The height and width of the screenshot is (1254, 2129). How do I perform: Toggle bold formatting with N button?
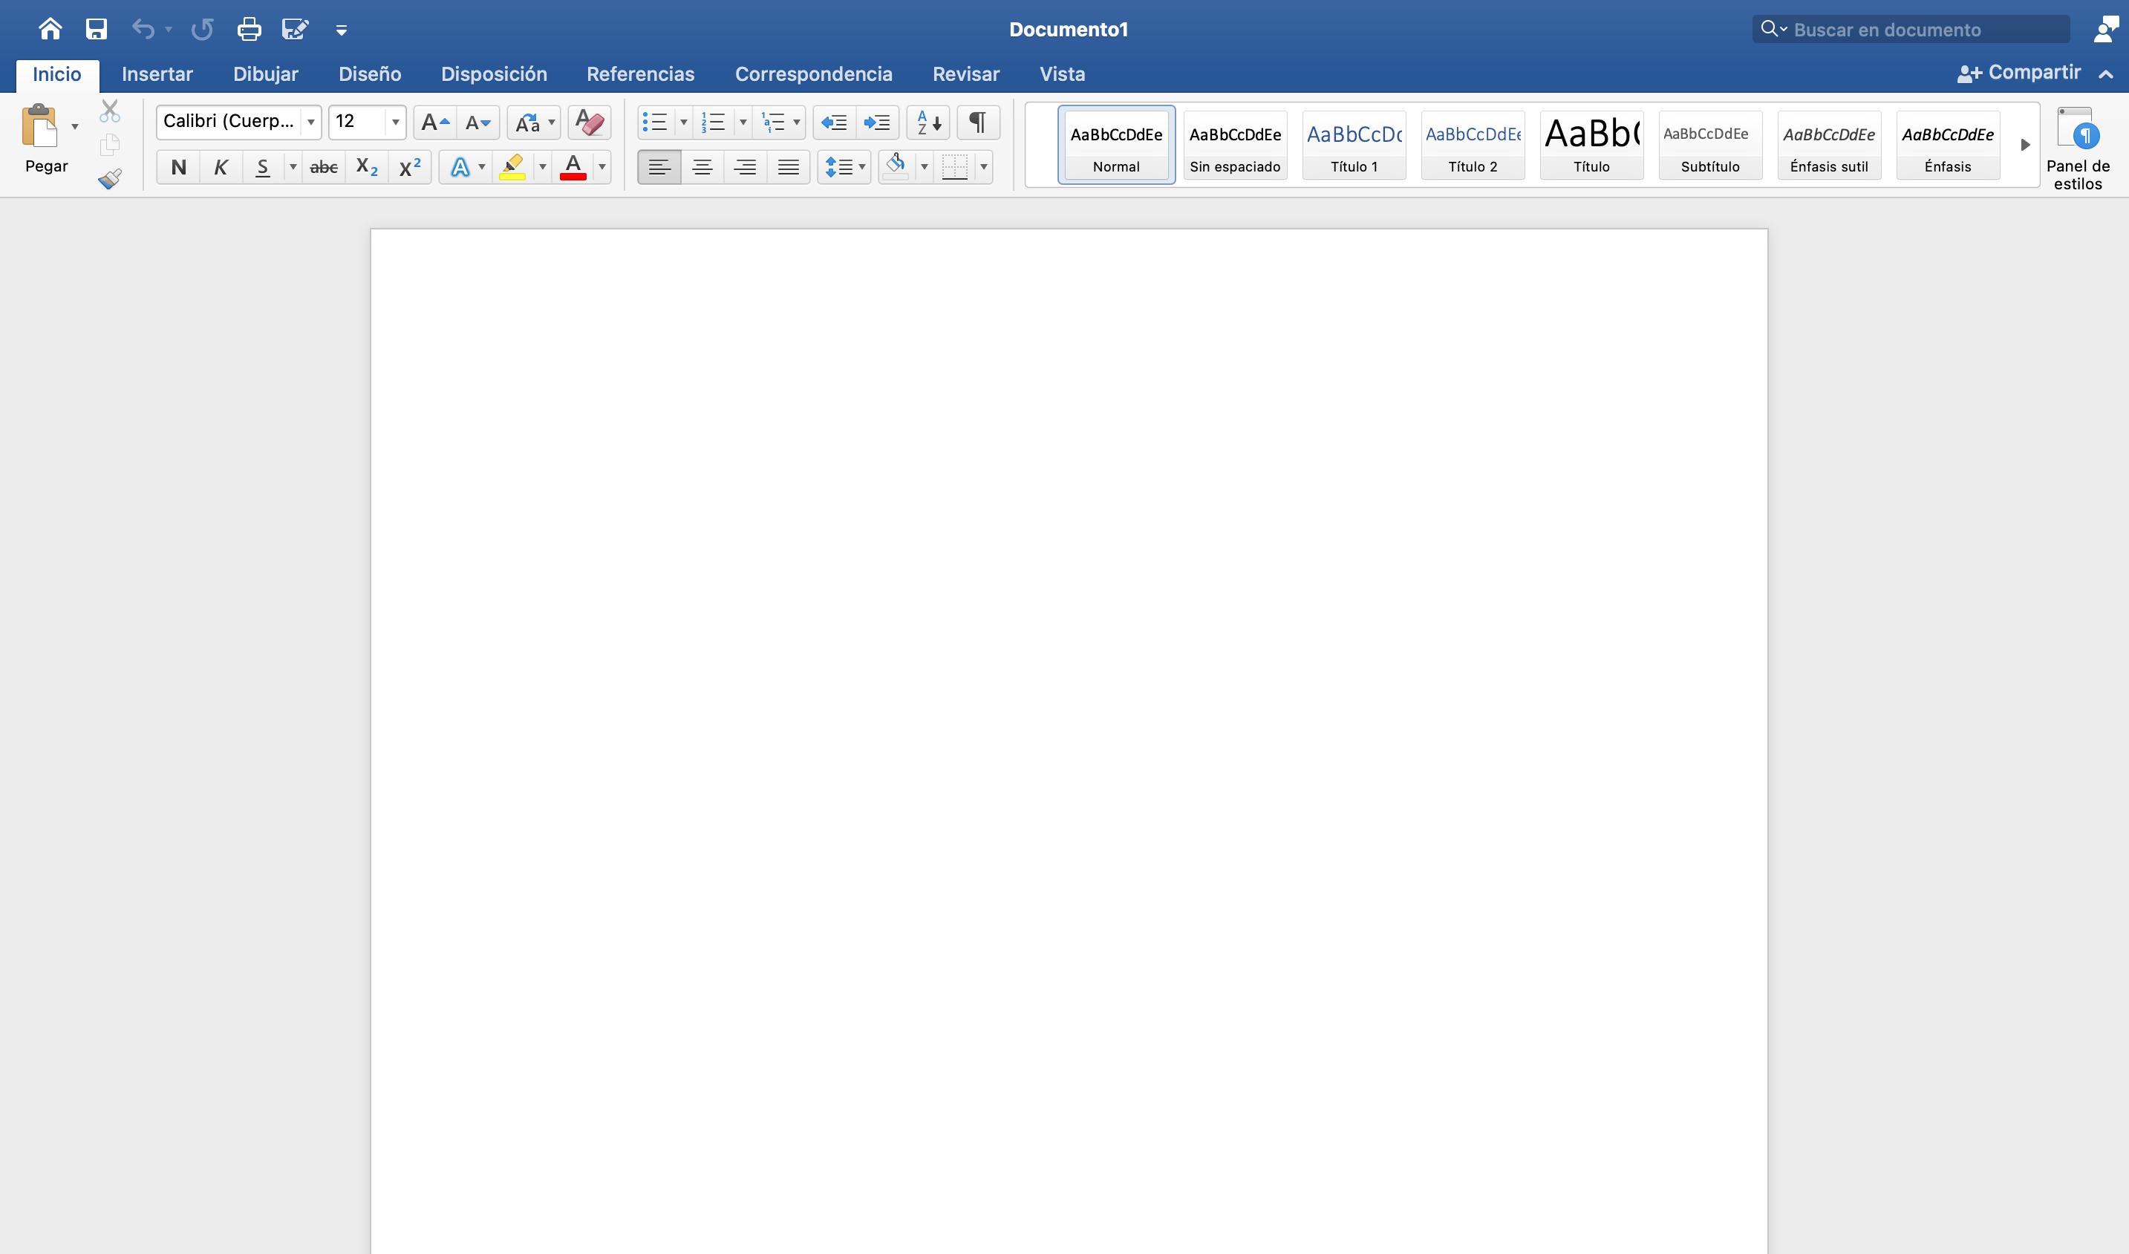pos(178,167)
